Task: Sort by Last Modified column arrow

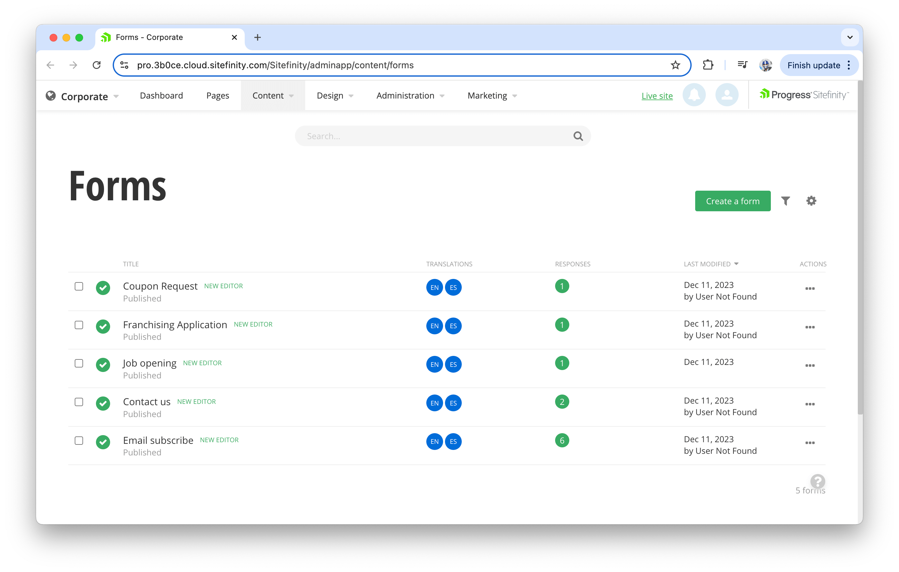Action: tap(736, 264)
